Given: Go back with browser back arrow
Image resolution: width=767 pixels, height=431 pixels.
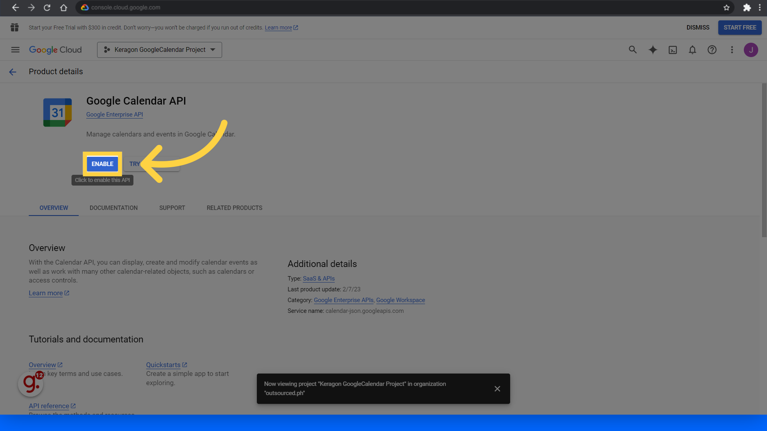Looking at the screenshot, I should coord(16,8).
